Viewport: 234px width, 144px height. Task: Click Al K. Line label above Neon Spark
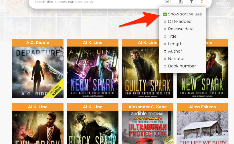(93, 43)
